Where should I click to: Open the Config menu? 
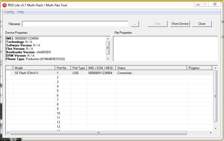pyautogui.click(x=9, y=12)
